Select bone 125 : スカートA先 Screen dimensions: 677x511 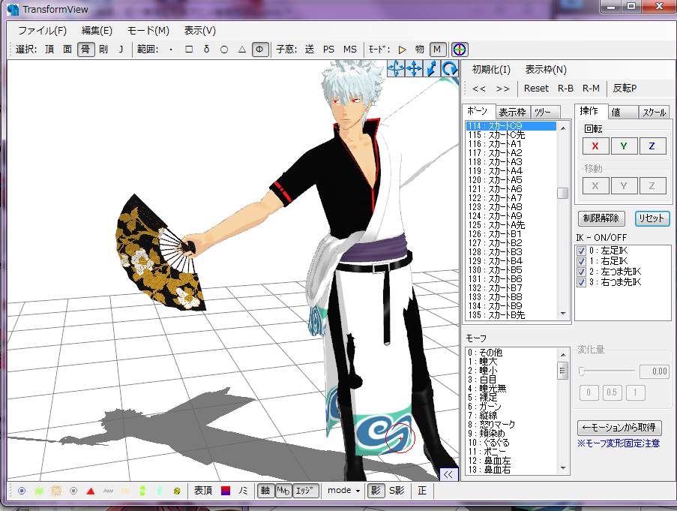[x=511, y=225]
